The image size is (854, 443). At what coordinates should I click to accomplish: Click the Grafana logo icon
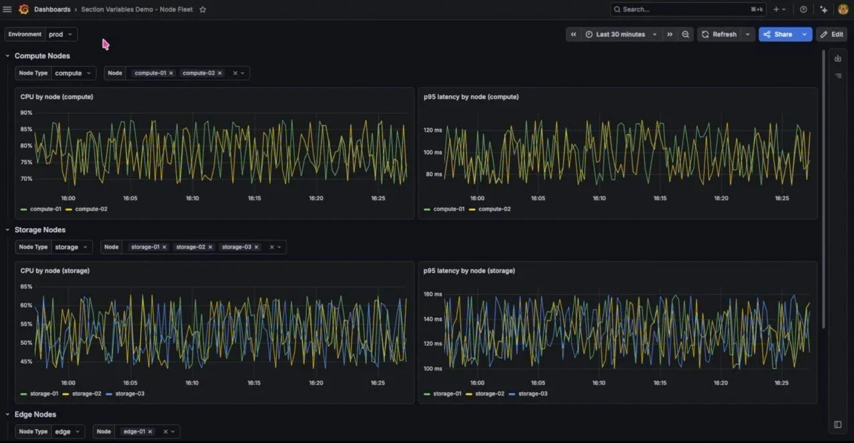click(x=23, y=9)
